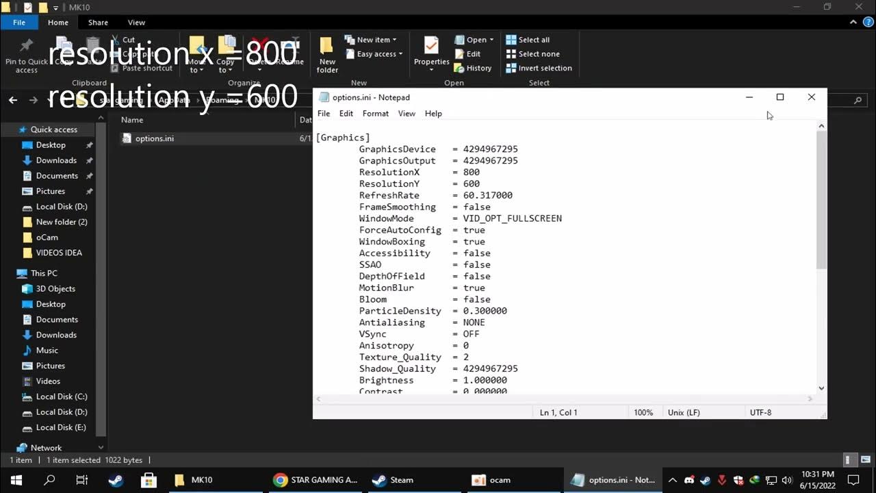Switch to the Explorer View ribbon tab
This screenshot has height=493, width=876.
tap(136, 23)
